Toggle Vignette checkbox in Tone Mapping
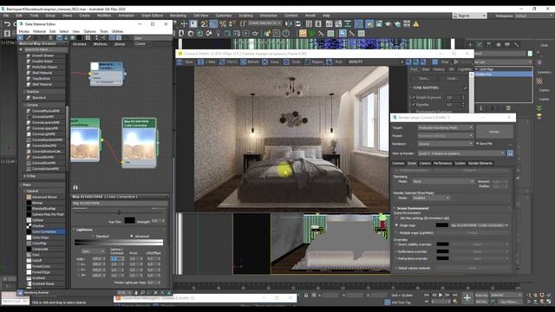 click(x=414, y=105)
